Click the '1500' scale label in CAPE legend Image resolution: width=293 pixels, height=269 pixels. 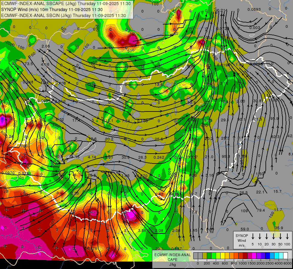[x=252, y=263]
